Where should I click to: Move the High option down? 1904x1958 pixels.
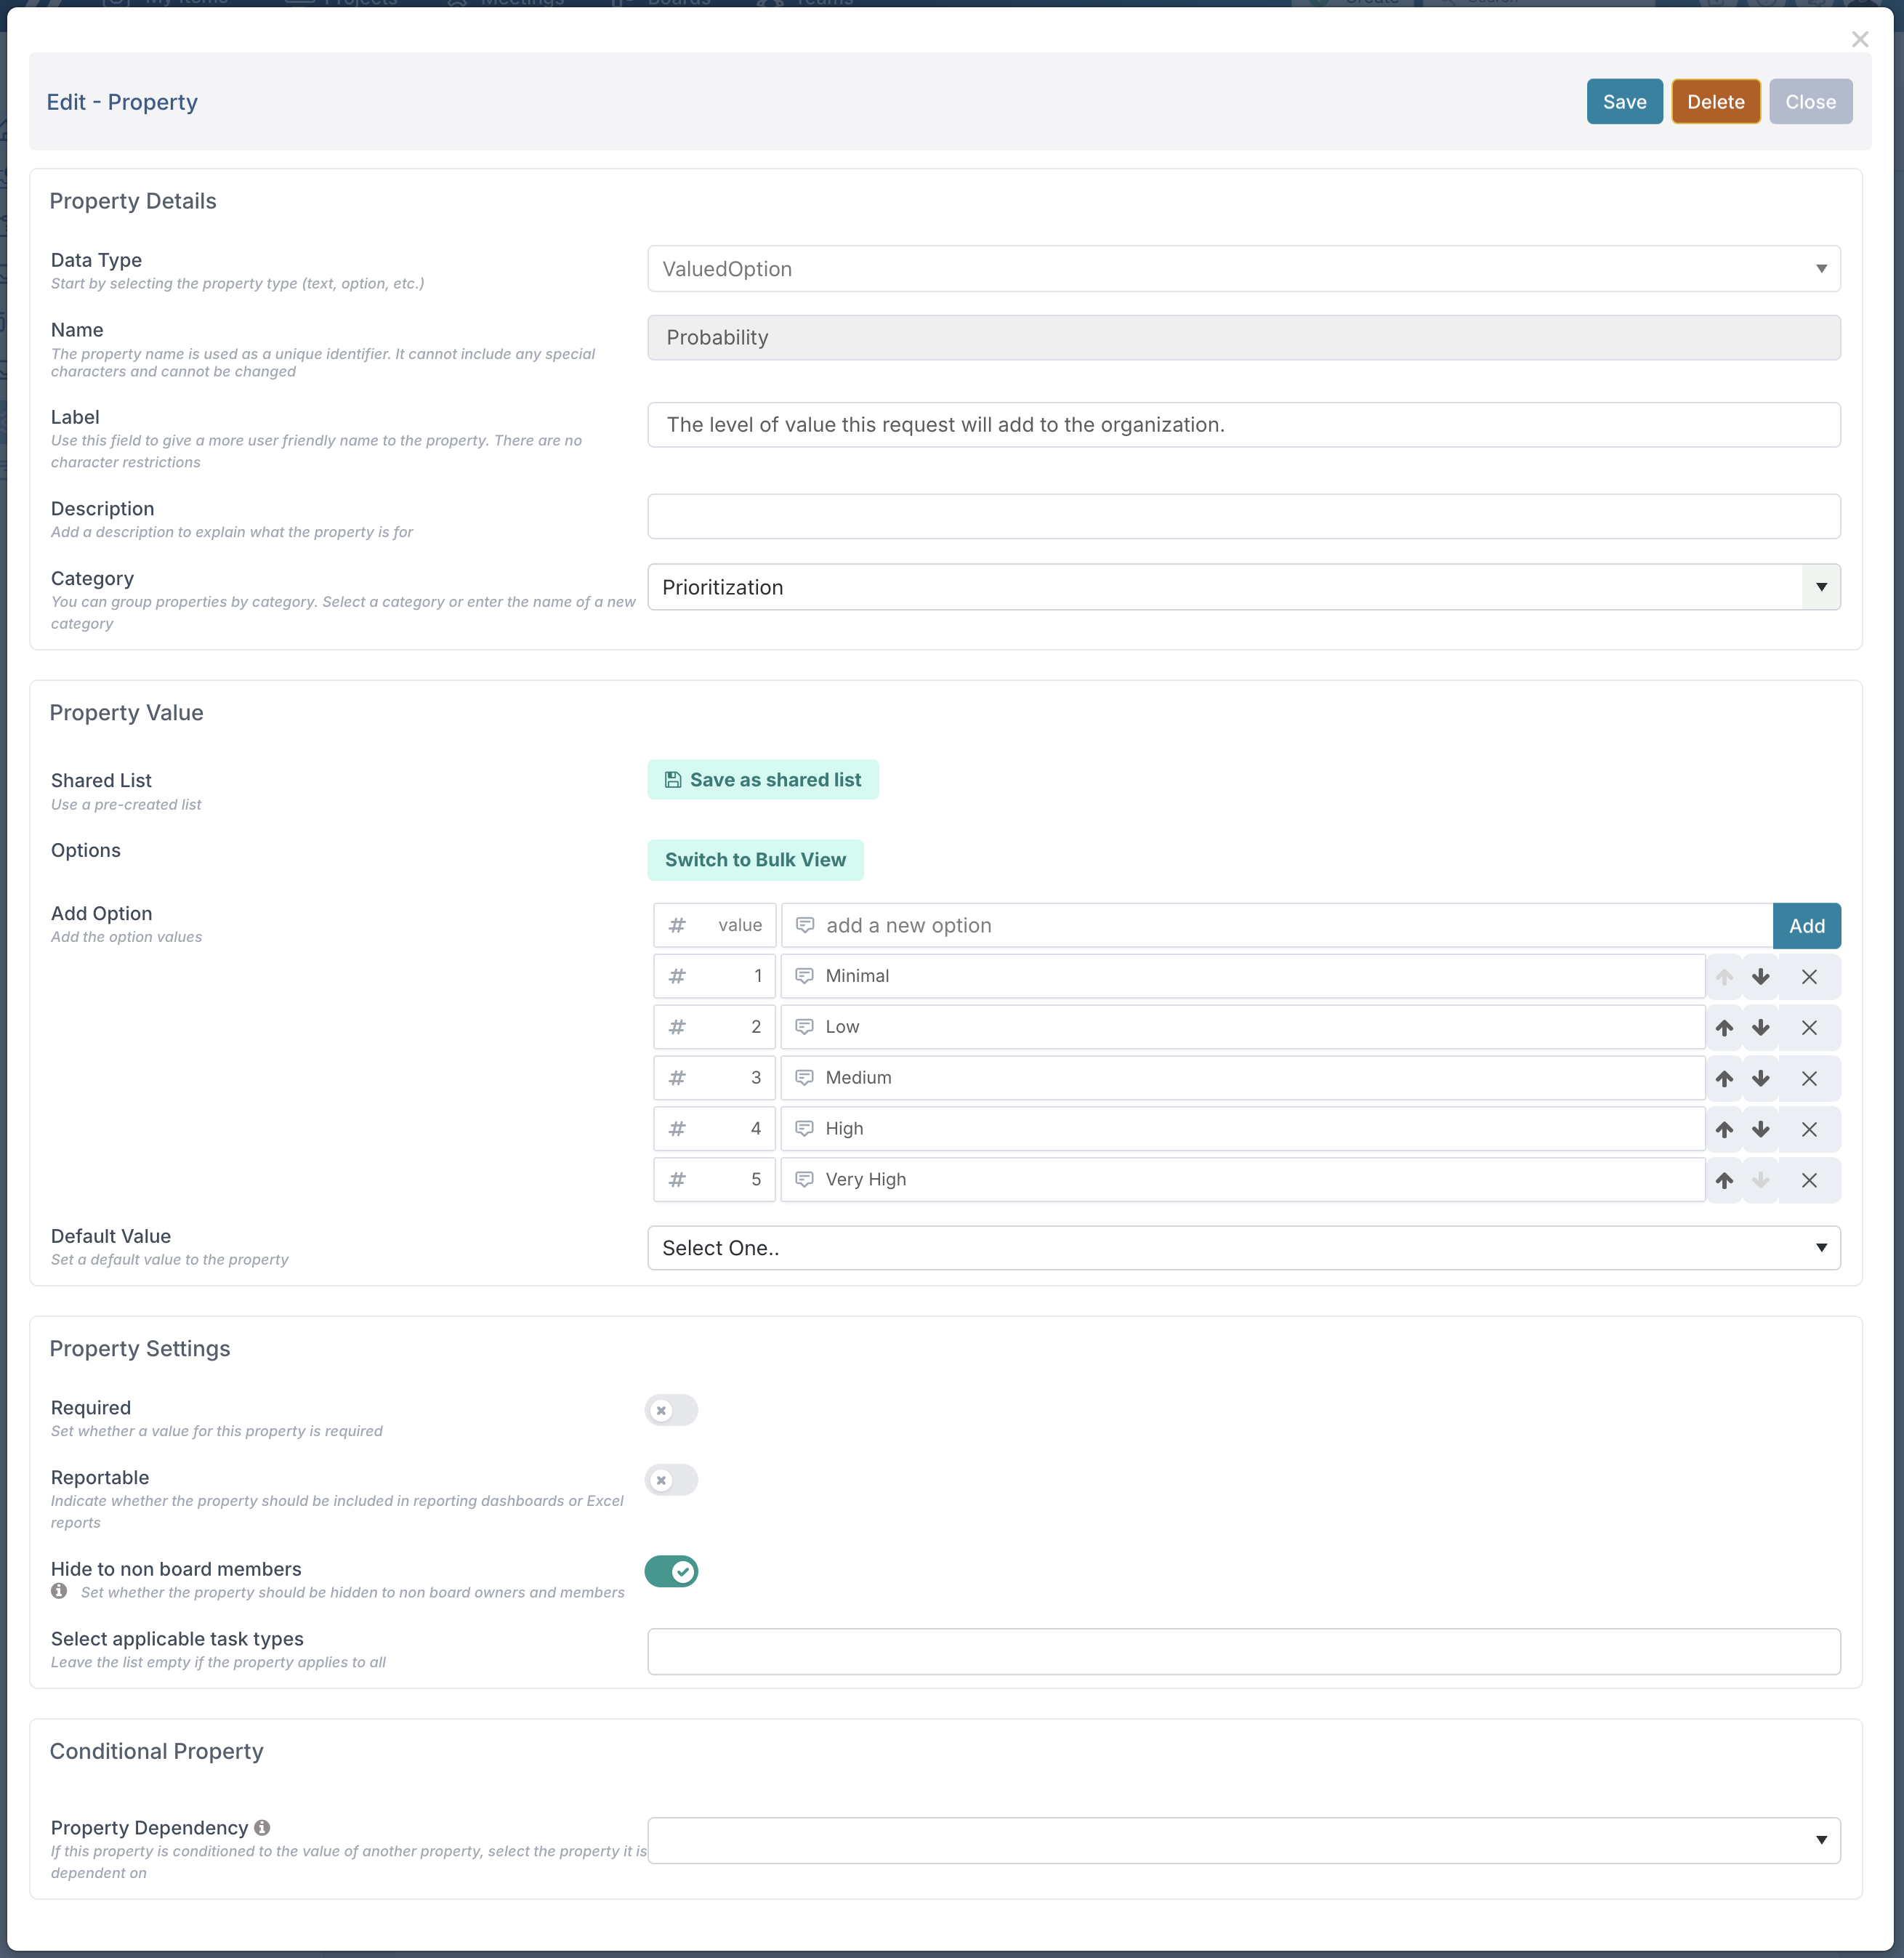[1761, 1129]
